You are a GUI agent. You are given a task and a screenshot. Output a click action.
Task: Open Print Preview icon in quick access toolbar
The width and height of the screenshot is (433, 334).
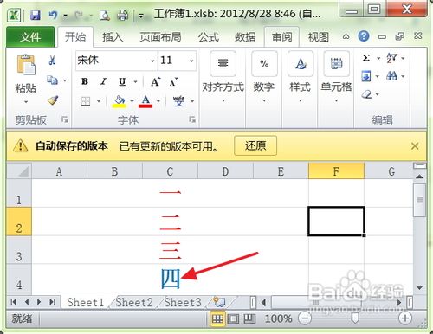[104, 16]
